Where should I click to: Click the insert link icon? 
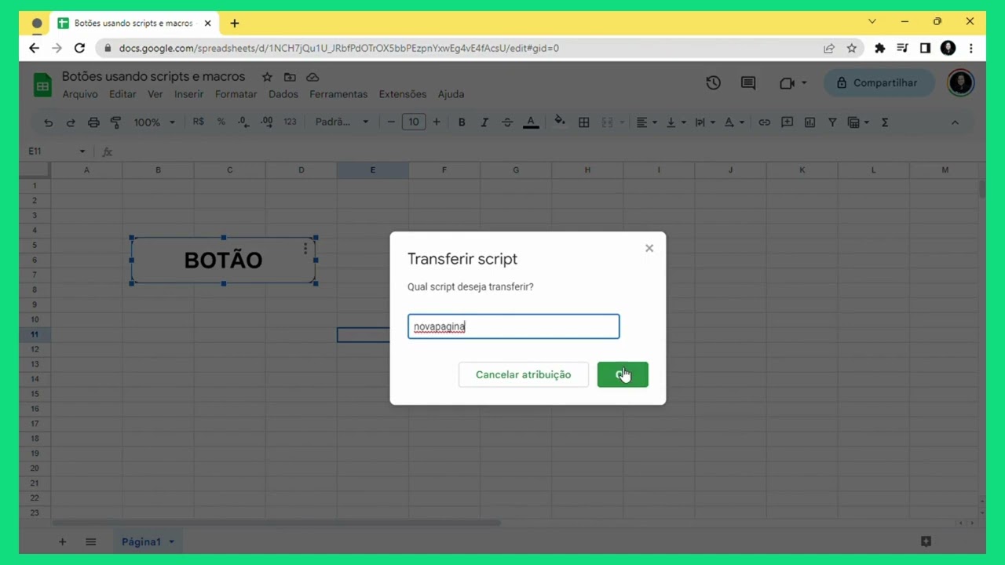click(764, 122)
